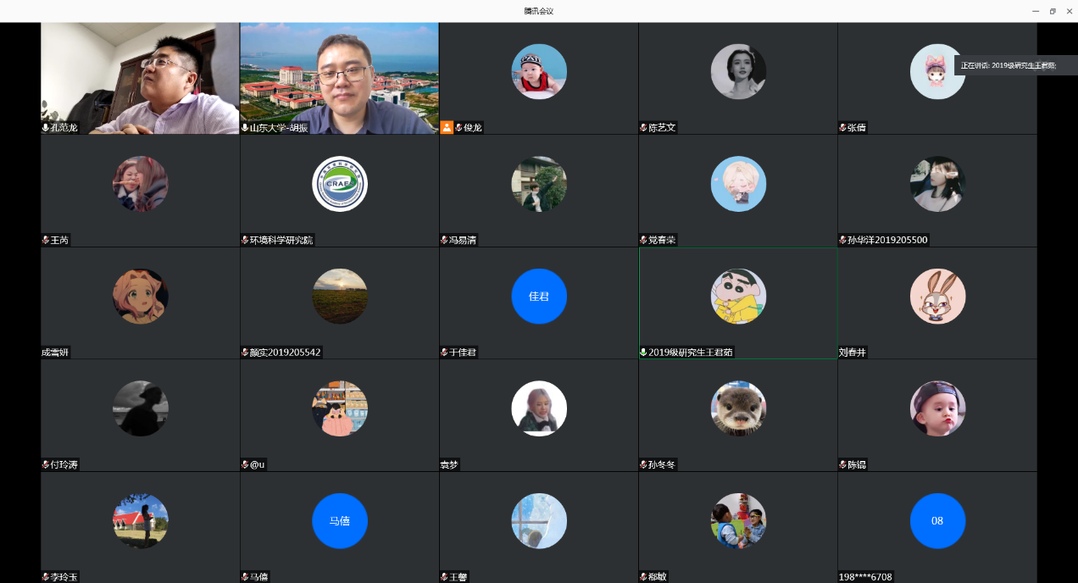
Task: Select the Crayon Shin-chan avatar tile
Action: click(x=738, y=297)
